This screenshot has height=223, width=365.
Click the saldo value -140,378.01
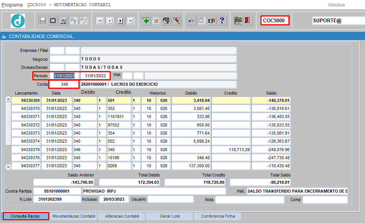pyautogui.click(x=271, y=100)
